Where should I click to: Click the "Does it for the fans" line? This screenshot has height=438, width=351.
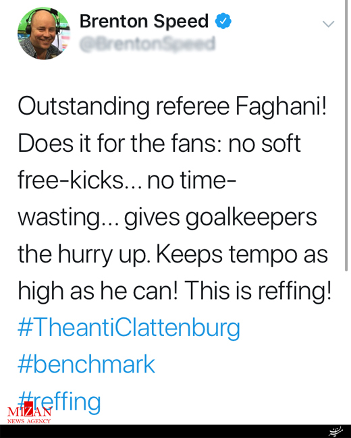[159, 143]
